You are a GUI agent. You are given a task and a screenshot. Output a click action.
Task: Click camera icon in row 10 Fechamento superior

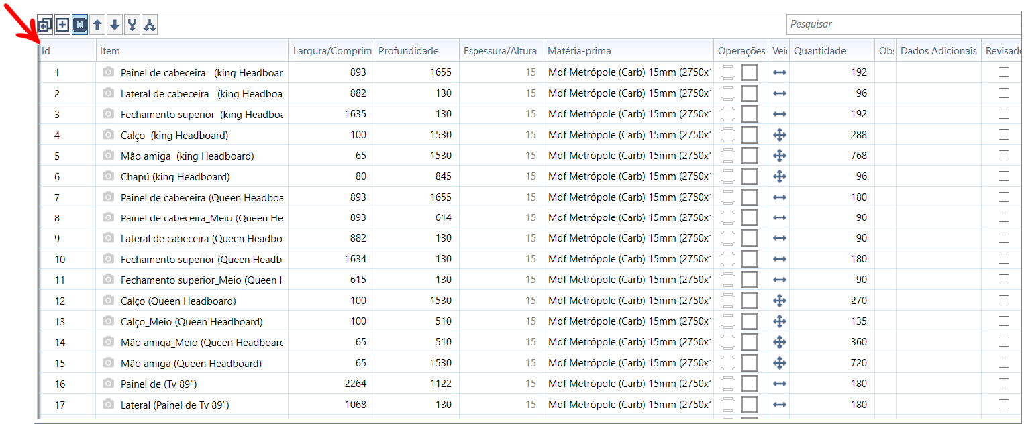(108, 259)
